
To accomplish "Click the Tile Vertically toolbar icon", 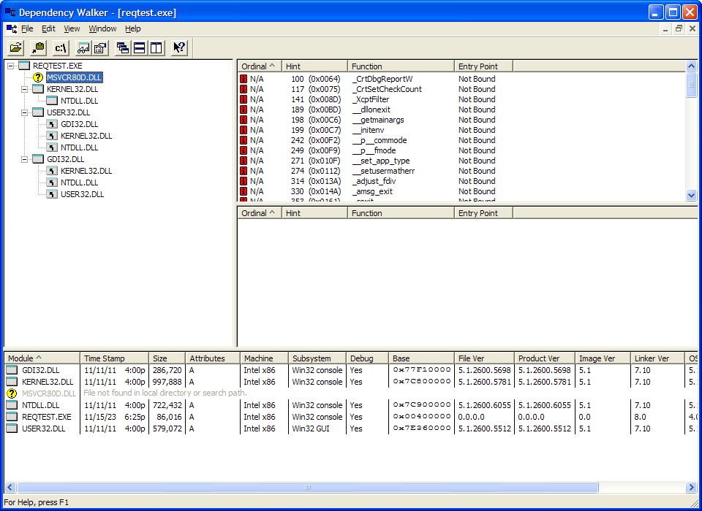I will point(156,48).
